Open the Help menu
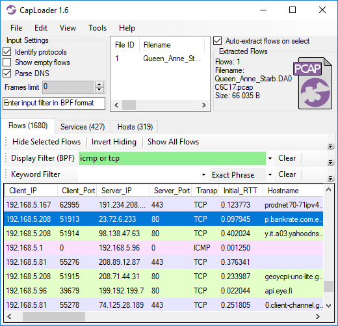The width and height of the screenshot is (338, 326). pyautogui.click(x=127, y=28)
